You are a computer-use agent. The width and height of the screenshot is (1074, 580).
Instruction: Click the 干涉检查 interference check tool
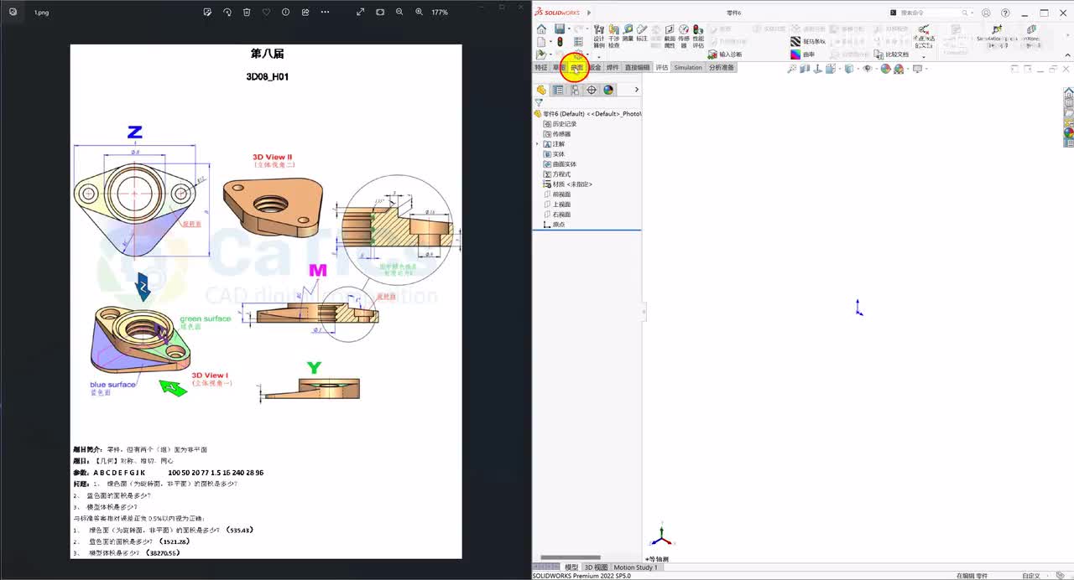pos(613,36)
